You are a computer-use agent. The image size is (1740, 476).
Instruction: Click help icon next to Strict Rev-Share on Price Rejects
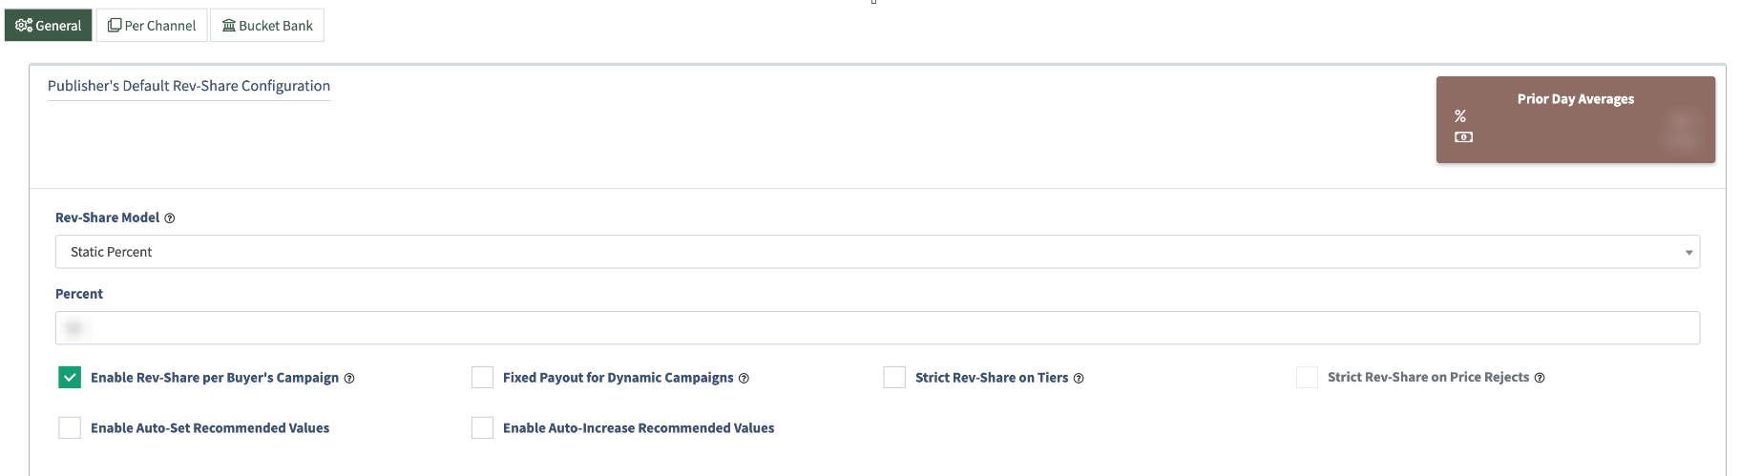pyautogui.click(x=1540, y=378)
